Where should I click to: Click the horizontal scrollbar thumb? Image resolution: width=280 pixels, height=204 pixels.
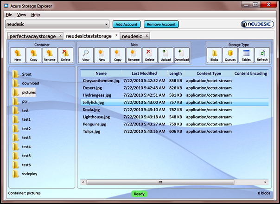coord(160,182)
